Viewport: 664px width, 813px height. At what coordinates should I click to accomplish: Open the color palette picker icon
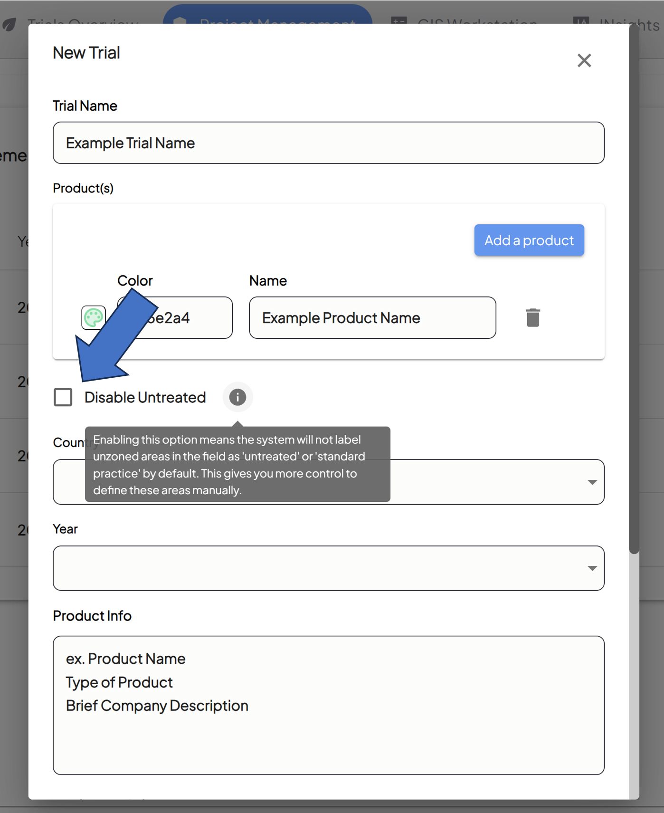(x=94, y=317)
